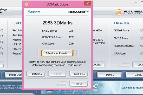Click the 3DMark06 Pro upgrade banner text

(11, 87)
